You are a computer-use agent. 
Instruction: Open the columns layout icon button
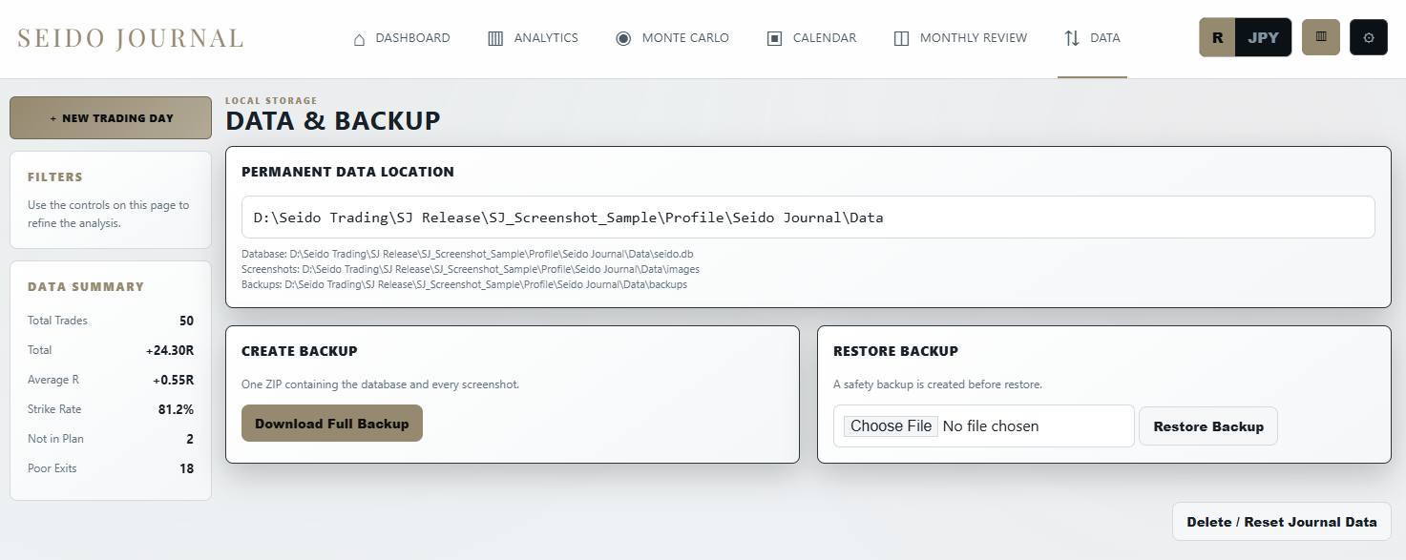(x=1321, y=37)
